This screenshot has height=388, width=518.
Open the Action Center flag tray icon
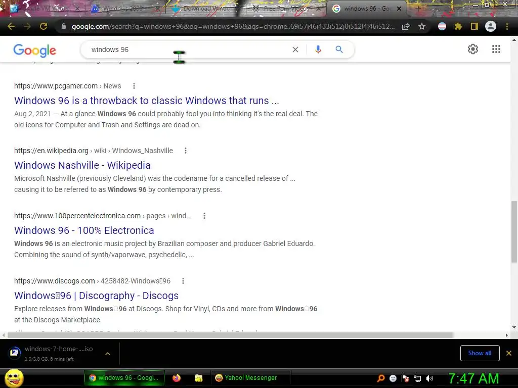point(405,378)
